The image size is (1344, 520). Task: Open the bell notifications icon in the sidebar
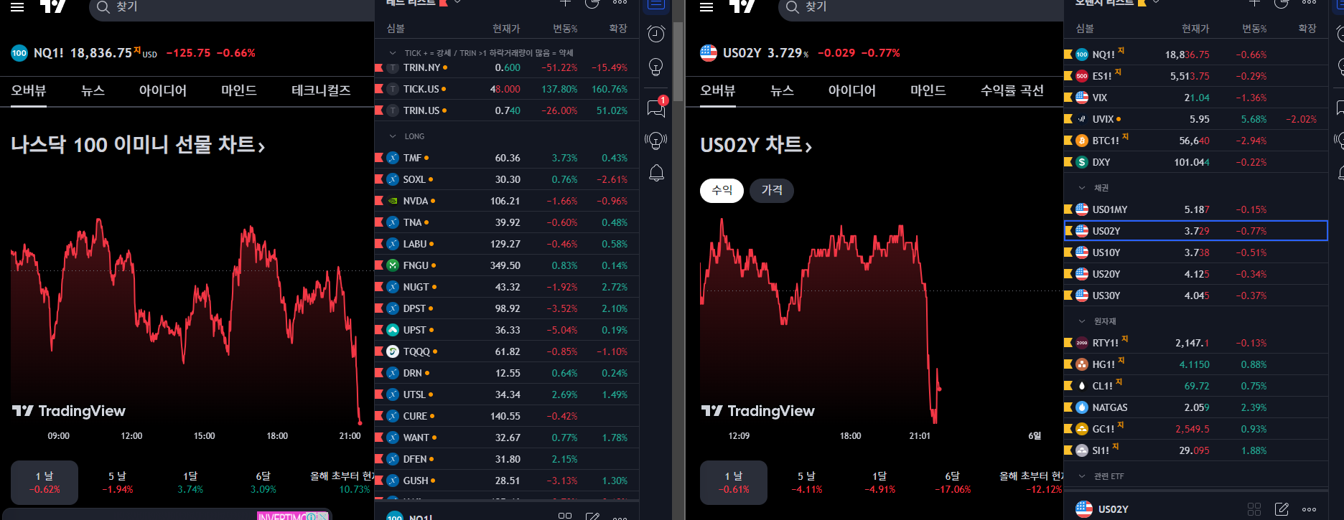[656, 174]
